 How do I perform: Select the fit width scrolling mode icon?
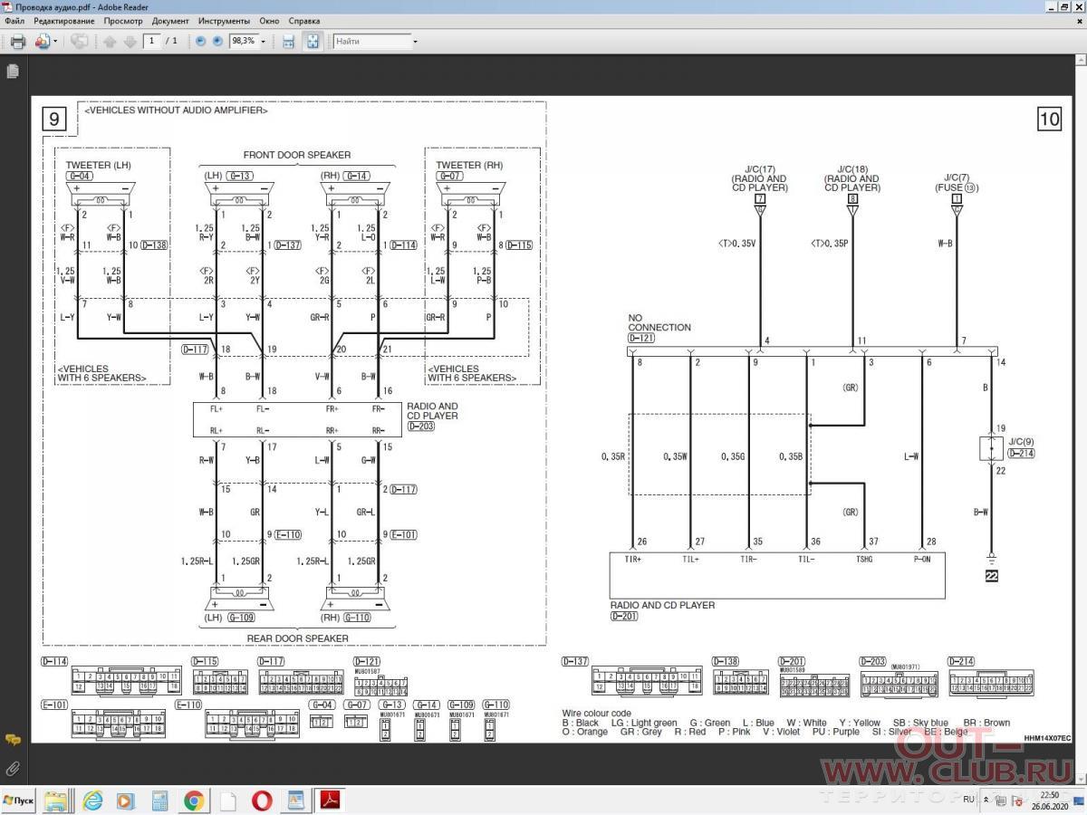pyautogui.click(x=289, y=41)
